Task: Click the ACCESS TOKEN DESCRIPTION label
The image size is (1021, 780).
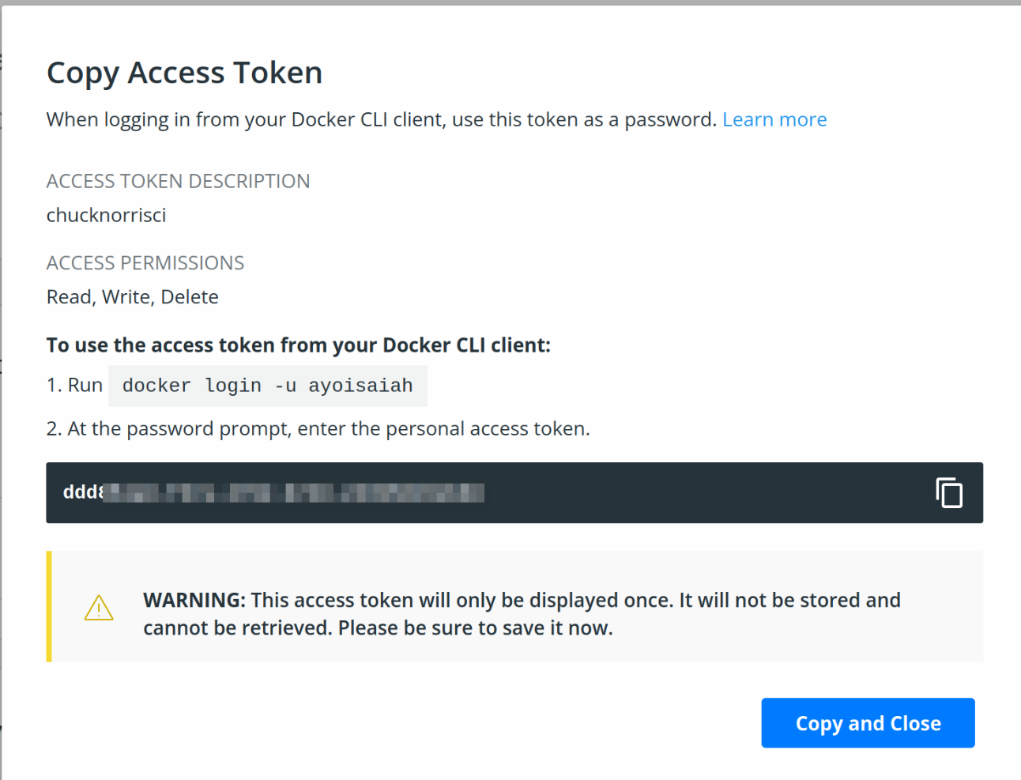Action: point(178,180)
